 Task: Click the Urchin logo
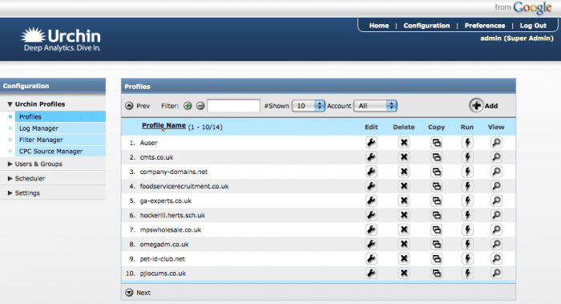tap(61, 39)
